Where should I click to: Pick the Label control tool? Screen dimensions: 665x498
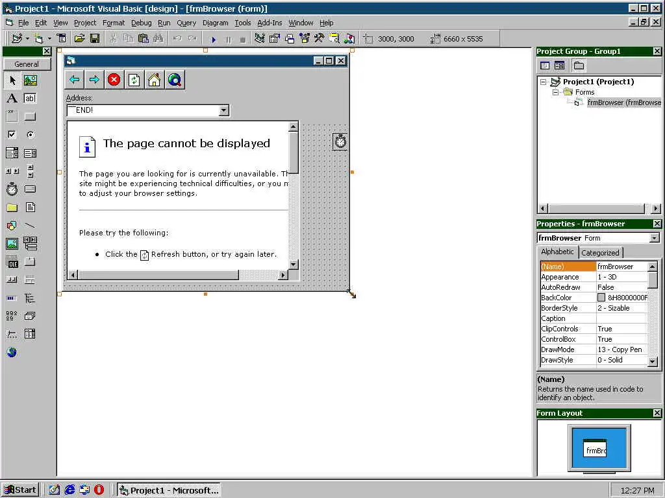pyautogui.click(x=12, y=99)
